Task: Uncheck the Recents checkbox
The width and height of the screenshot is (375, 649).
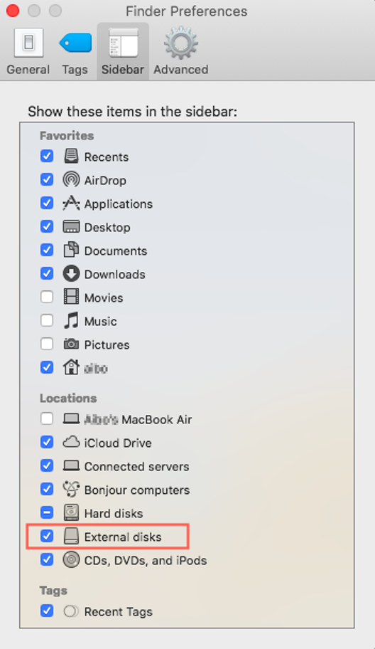Action: (x=47, y=156)
